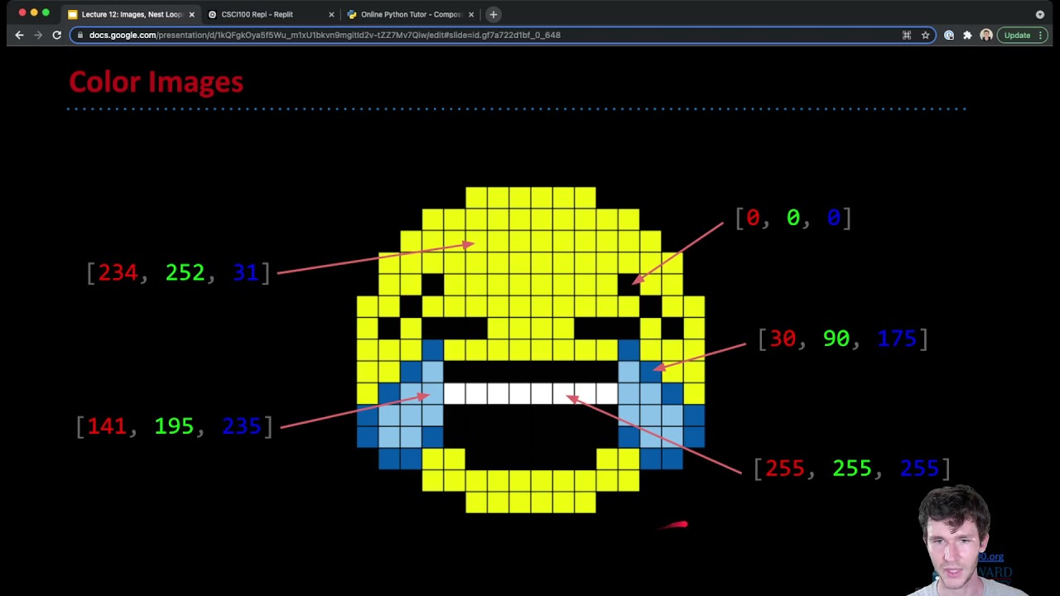This screenshot has width=1060, height=596.
Task: Switch to Online Python Tutor tab
Action: pyautogui.click(x=410, y=14)
